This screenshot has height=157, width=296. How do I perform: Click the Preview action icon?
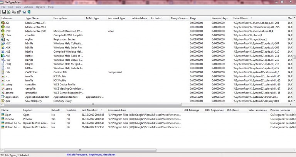(3, 119)
